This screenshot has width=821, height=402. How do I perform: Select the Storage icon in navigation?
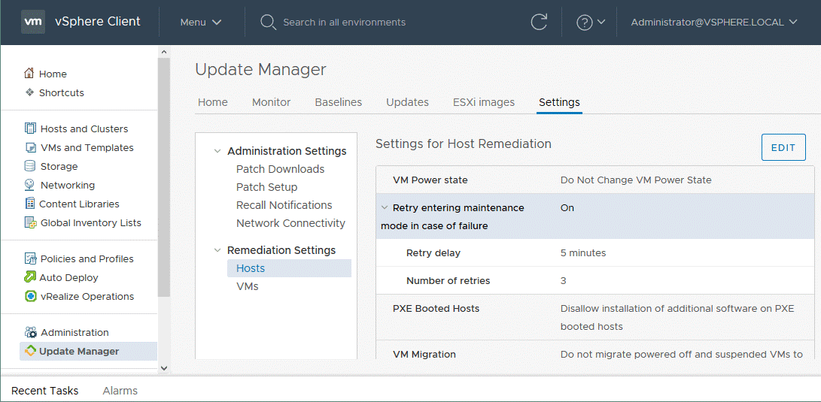[x=30, y=166]
